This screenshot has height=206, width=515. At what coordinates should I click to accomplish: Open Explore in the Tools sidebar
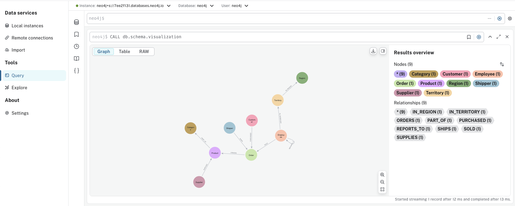[19, 88]
